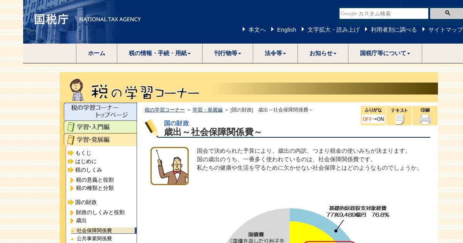Screen dimensions: 463x243
Task: Open the 学習・発展編 sidebar tab
Action: coord(100,140)
